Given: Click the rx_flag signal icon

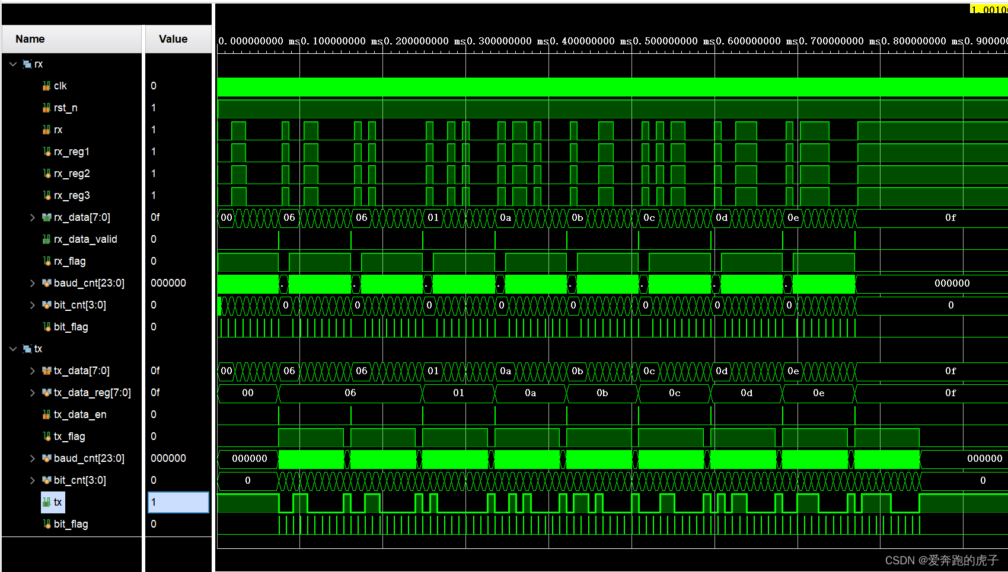Looking at the screenshot, I should [46, 261].
